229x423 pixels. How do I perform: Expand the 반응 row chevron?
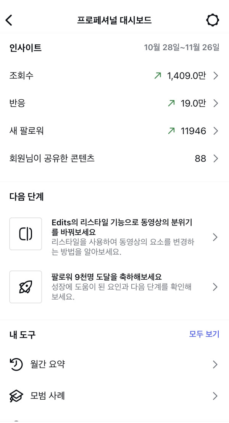point(216,103)
